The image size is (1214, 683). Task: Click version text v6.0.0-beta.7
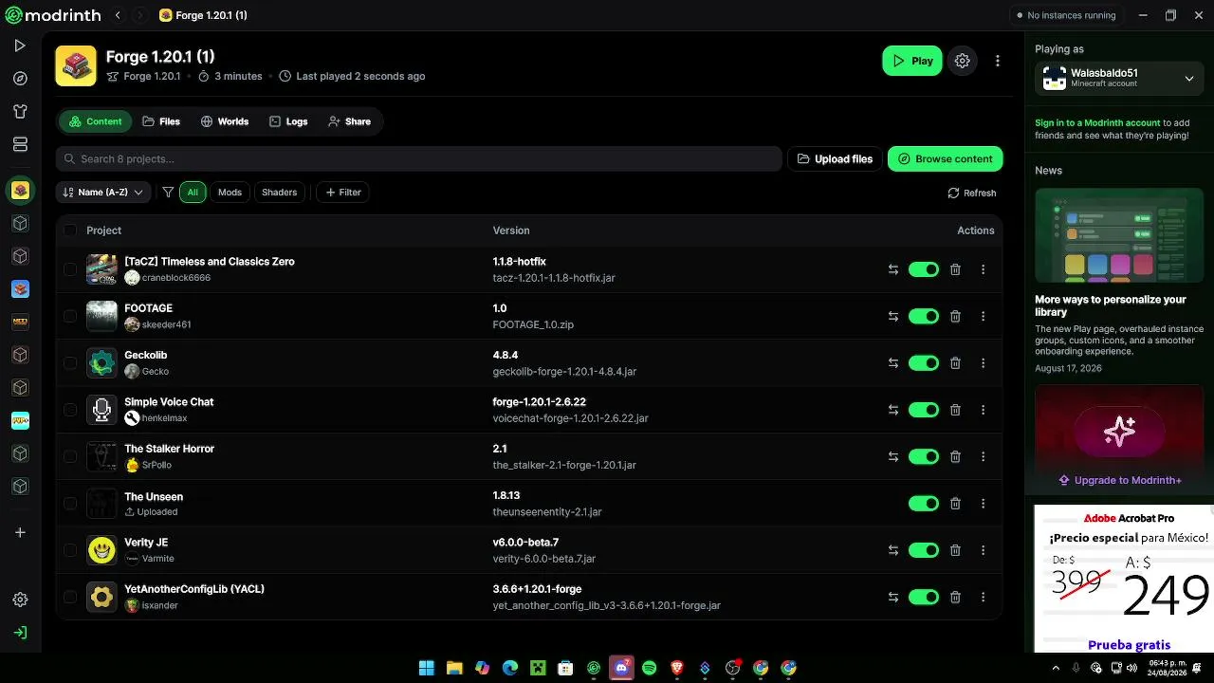525,543
